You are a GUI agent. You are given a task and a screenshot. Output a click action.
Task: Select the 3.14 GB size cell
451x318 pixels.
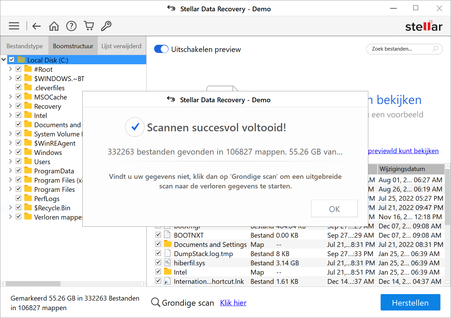287,263
